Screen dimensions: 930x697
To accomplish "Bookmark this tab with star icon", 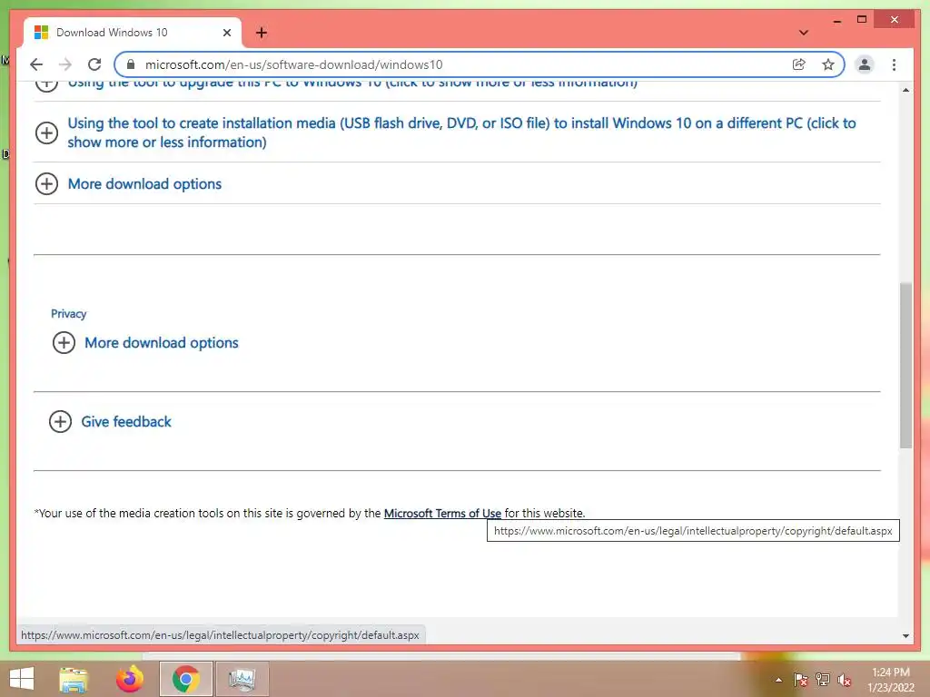I will tap(828, 64).
